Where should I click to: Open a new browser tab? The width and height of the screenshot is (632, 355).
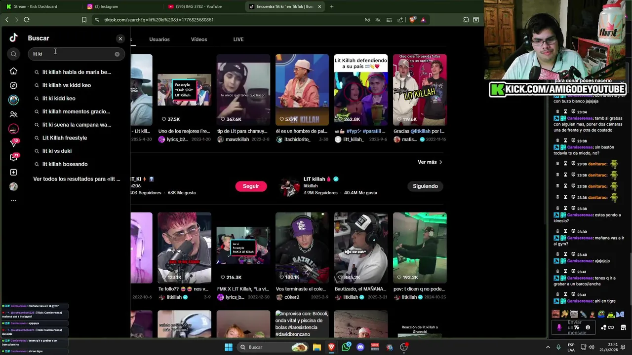click(331, 6)
